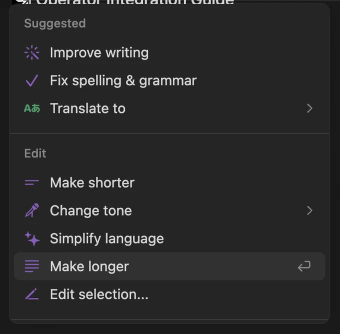Select the highlighted Make longer entry
Viewport: 340px width, 334px height.
[x=169, y=266]
